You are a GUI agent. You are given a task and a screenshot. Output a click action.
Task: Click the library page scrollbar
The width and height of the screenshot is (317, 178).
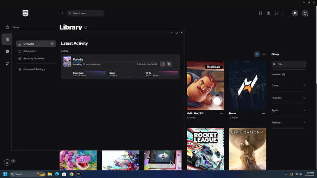point(316,44)
